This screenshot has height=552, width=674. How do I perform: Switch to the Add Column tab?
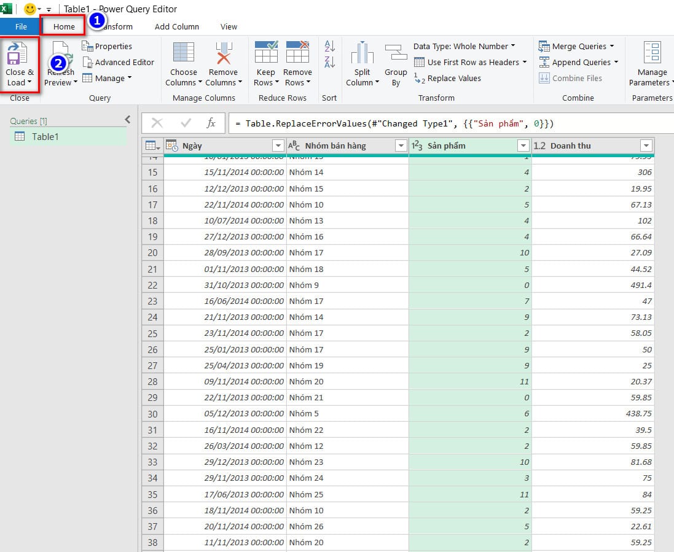tap(177, 26)
